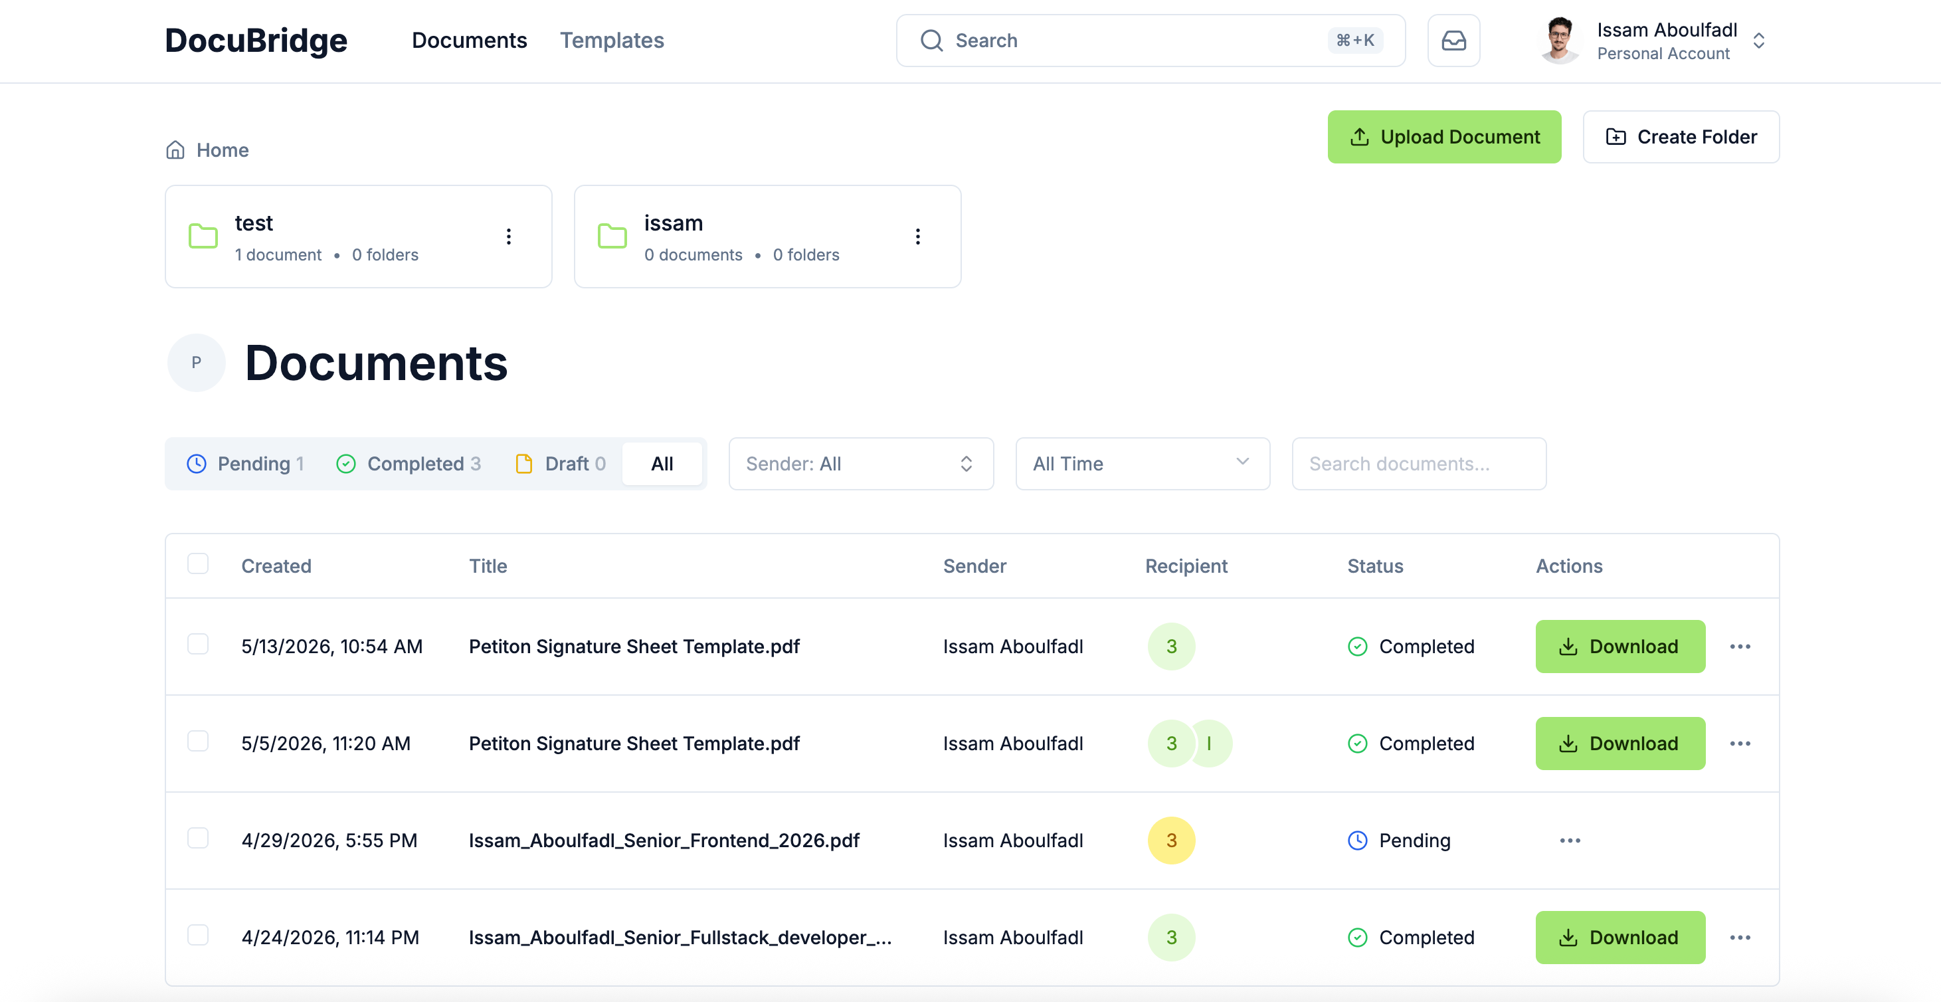Click completed status icon in 5/13/2026 row
Image resolution: width=1941 pixels, height=1002 pixels.
1357,646
